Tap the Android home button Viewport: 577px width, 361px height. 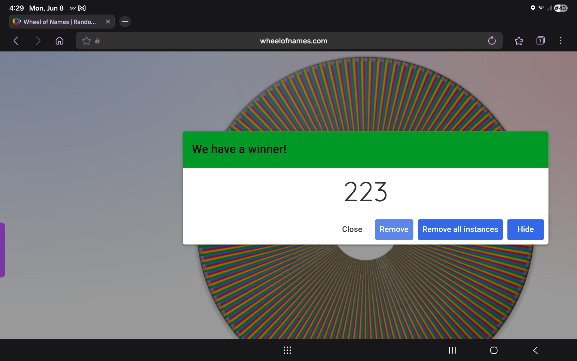click(x=494, y=350)
